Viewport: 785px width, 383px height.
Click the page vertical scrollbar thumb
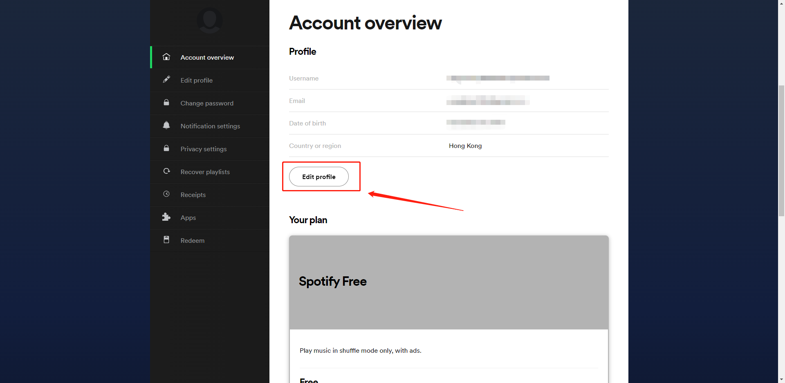781,151
